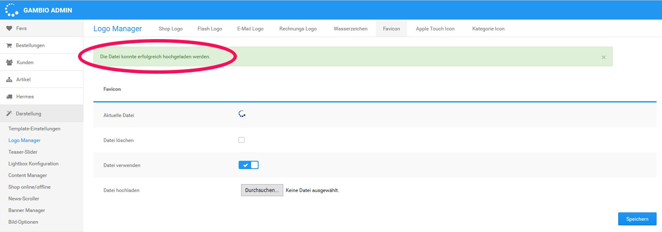Toggle the Datei verwenden switch

[x=249, y=165]
